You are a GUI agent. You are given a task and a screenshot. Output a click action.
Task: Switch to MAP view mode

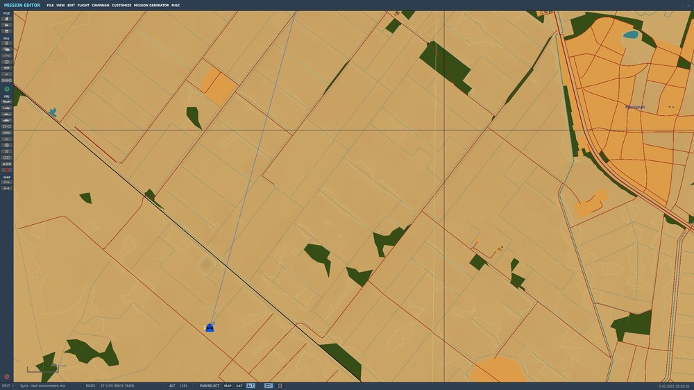point(228,386)
